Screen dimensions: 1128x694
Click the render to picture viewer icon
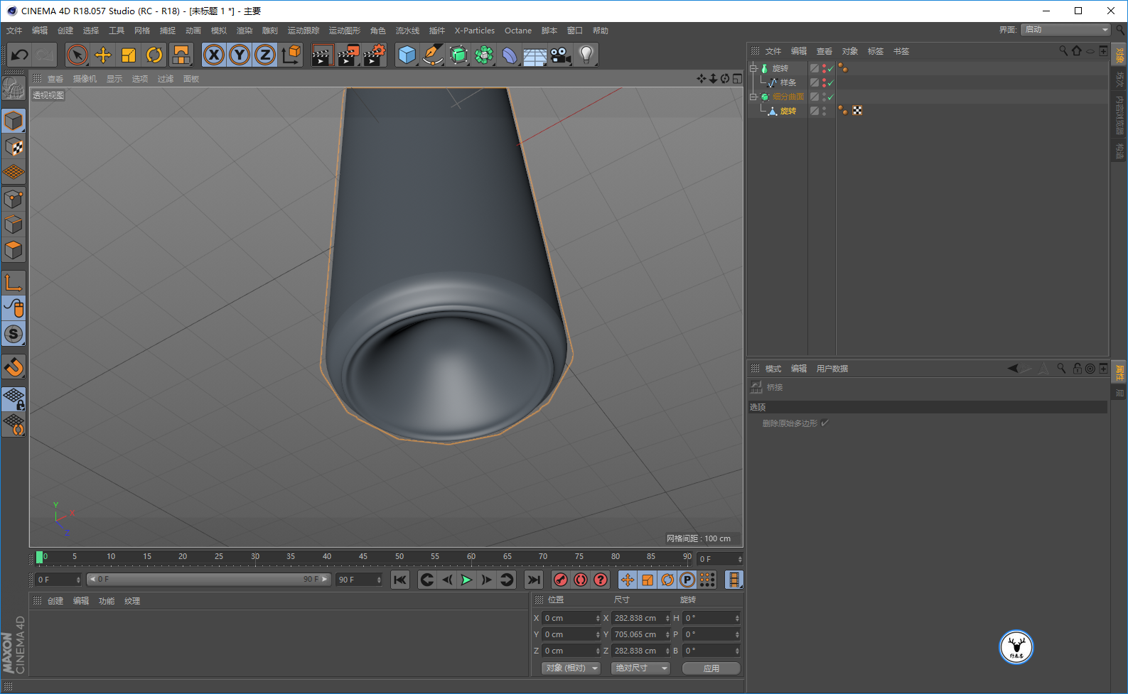click(x=348, y=55)
